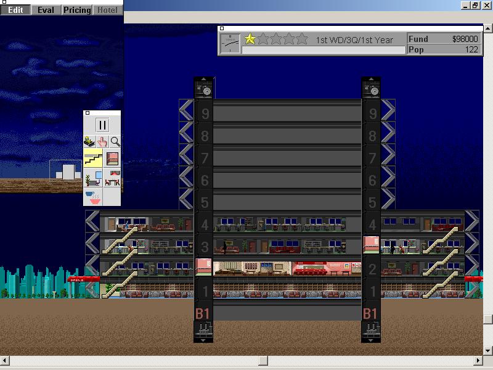Close the info bar using its corner box

point(221,28)
